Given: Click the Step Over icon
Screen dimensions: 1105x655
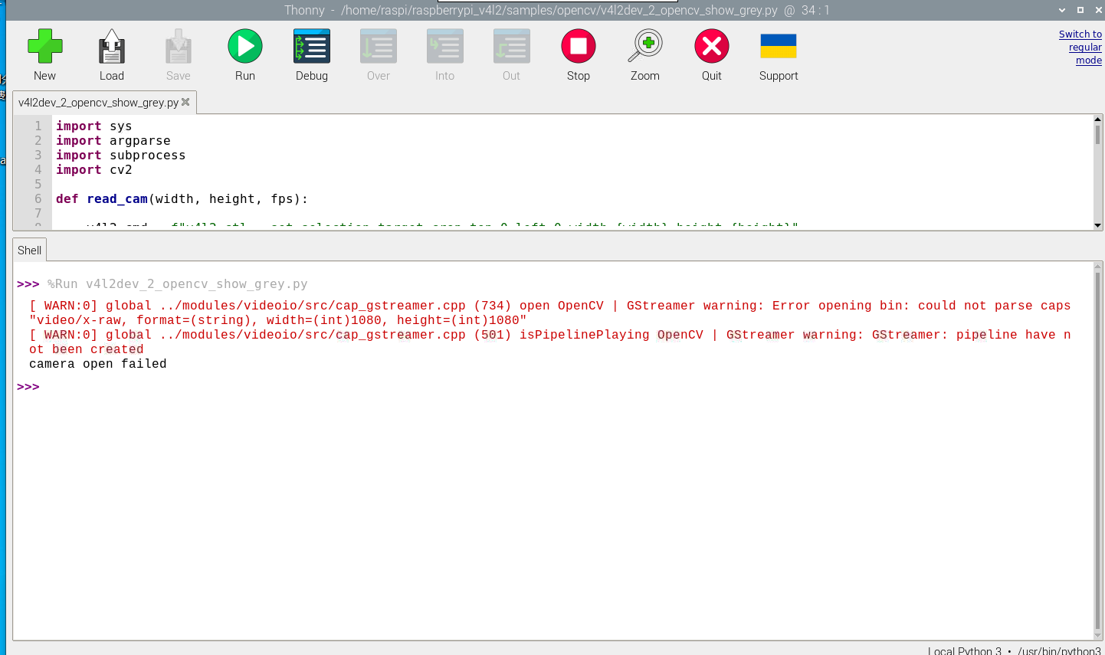Looking at the screenshot, I should tap(378, 47).
